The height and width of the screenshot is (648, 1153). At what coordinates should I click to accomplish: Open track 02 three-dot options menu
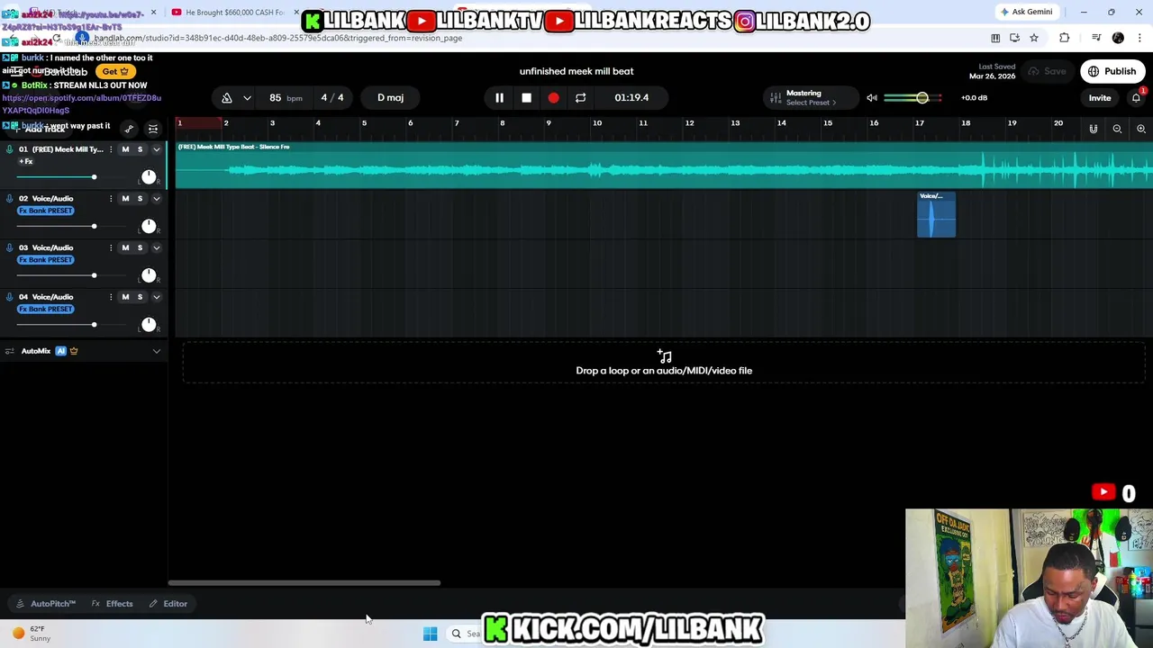(111, 198)
